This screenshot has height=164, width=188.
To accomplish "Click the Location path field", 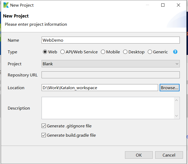I will [100, 88].
